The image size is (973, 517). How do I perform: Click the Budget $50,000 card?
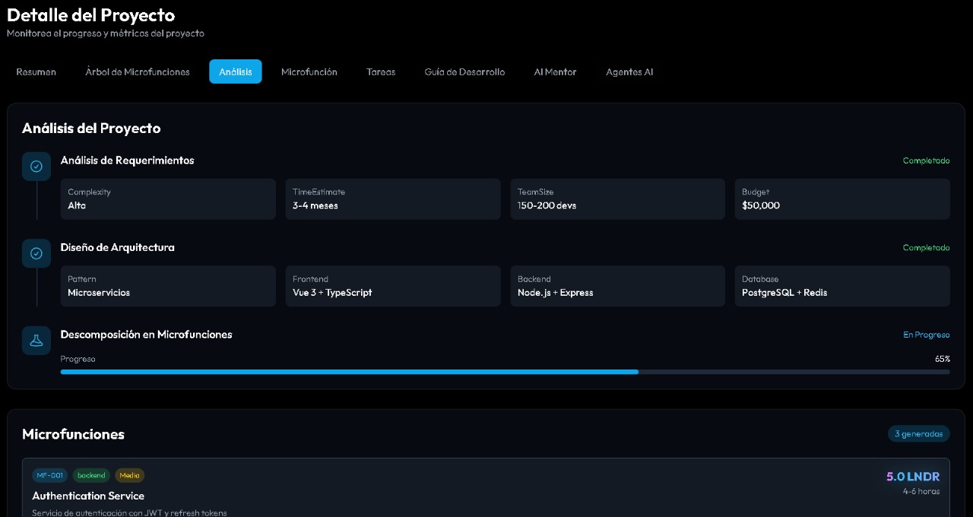[x=842, y=199]
